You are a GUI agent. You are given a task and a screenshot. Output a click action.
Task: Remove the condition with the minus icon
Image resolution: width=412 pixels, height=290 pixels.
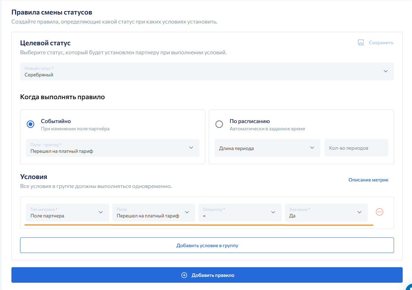click(380, 212)
